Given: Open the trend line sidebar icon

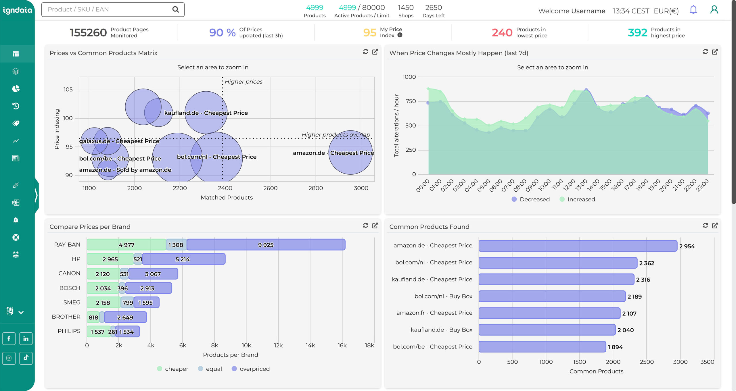Looking at the screenshot, I should (16, 141).
